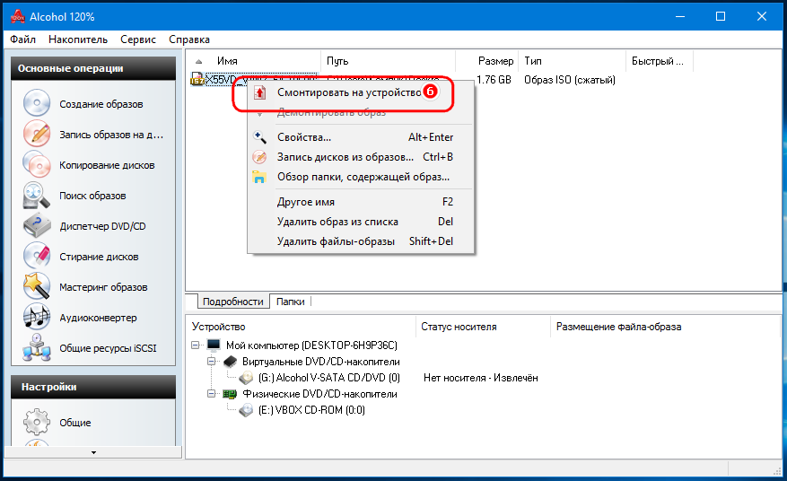787x481 pixels.
Task: Click the Быстрый ... column header
Action: (660, 61)
